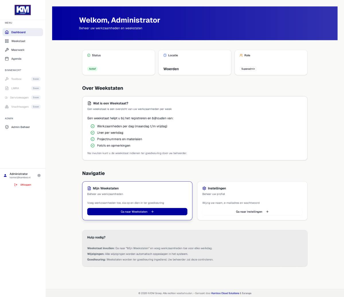
Task: Open the Kamboo Cloud Solutions footer link
Action: [x=225, y=293]
